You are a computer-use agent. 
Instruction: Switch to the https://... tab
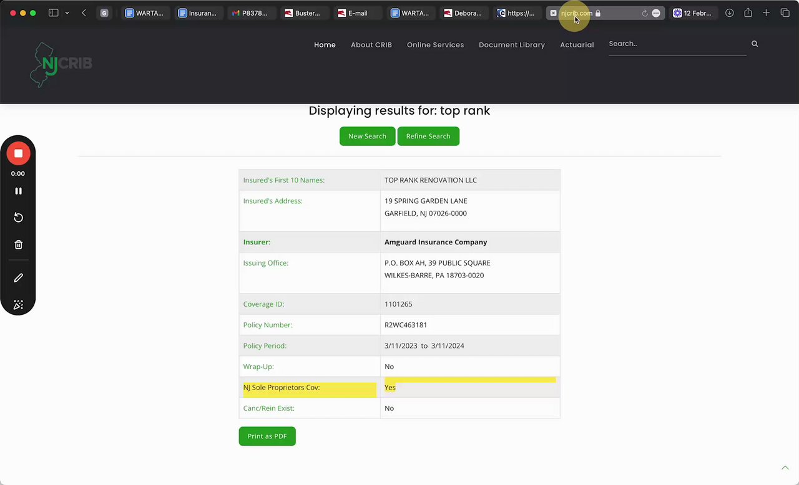516,13
